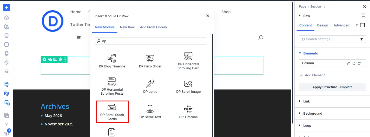Click the row settings gear icon
The height and width of the screenshot is (137, 370).
click(x=44, y=59)
